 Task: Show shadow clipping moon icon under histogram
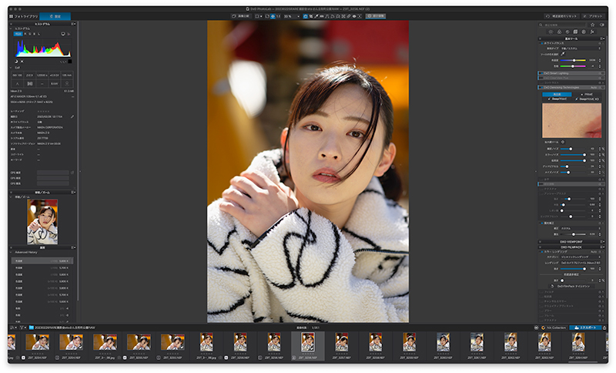click(16, 62)
